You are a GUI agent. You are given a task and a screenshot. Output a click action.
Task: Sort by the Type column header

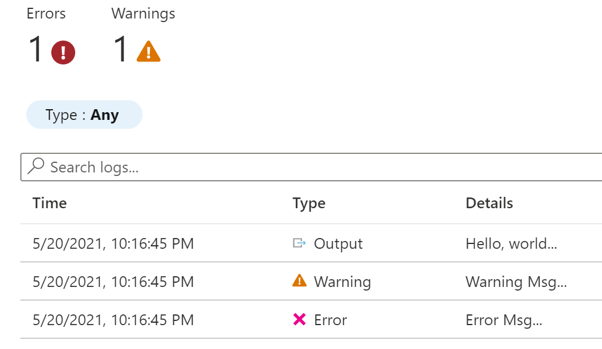pos(308,203)
